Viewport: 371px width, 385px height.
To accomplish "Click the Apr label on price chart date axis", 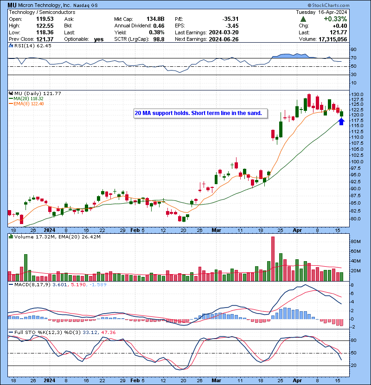I will click(297, 231).
